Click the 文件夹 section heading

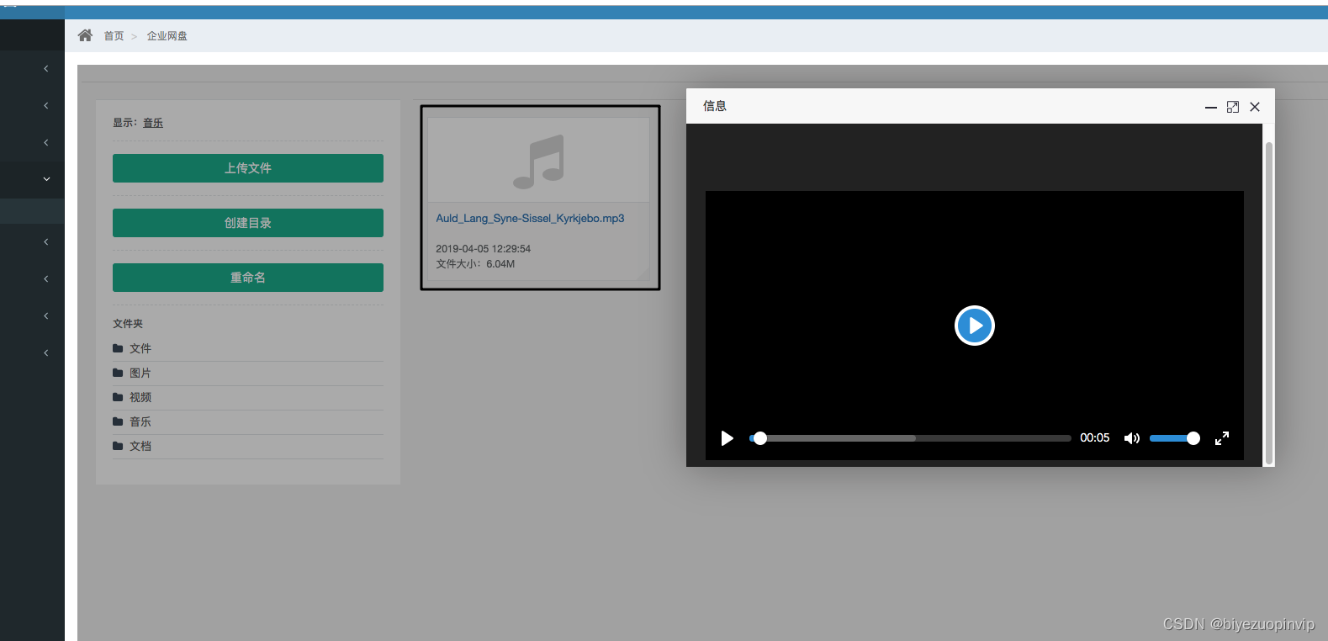coord(128,324)
